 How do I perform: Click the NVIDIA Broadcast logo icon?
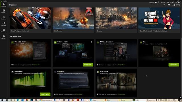tap(98, 42)
